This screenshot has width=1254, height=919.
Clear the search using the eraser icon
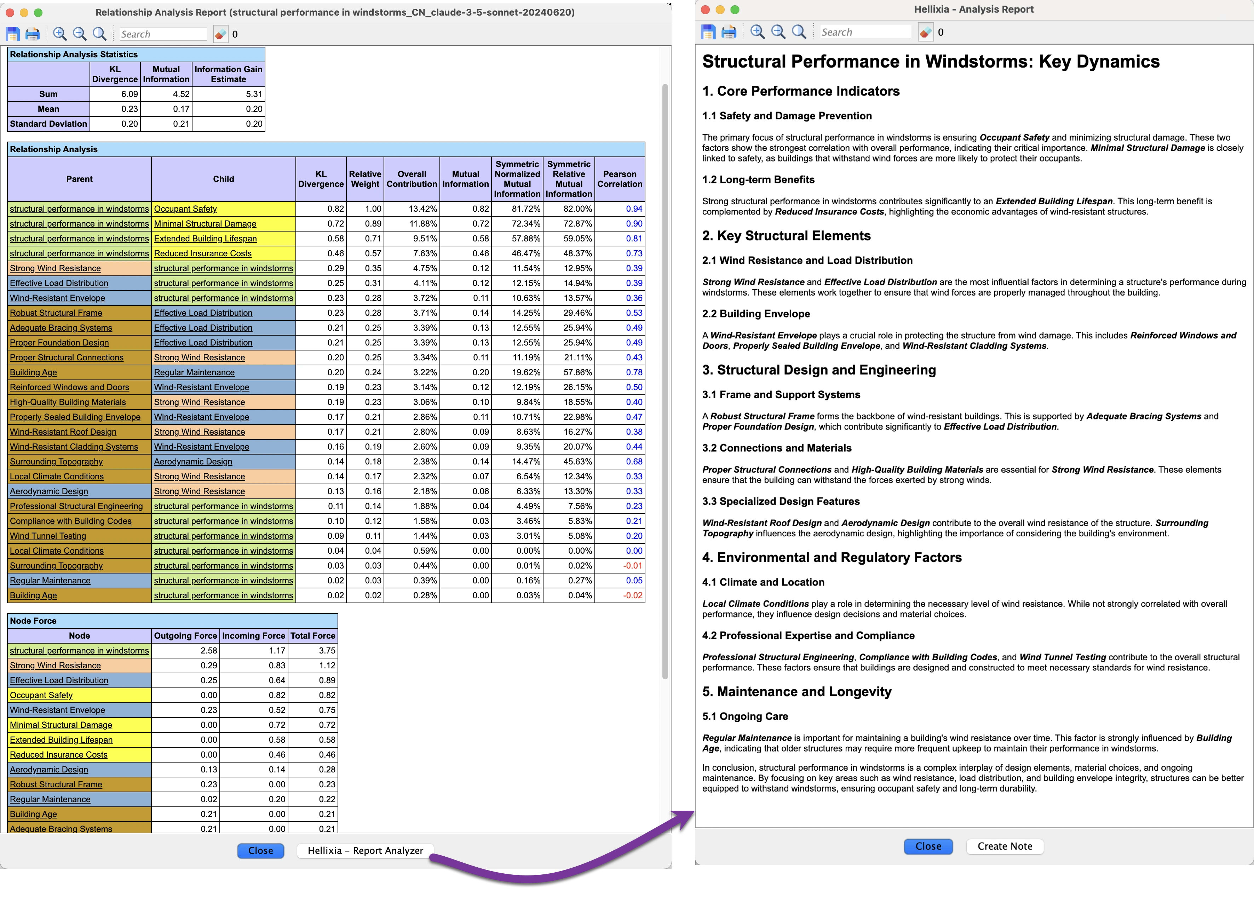(x=221, y=33)
